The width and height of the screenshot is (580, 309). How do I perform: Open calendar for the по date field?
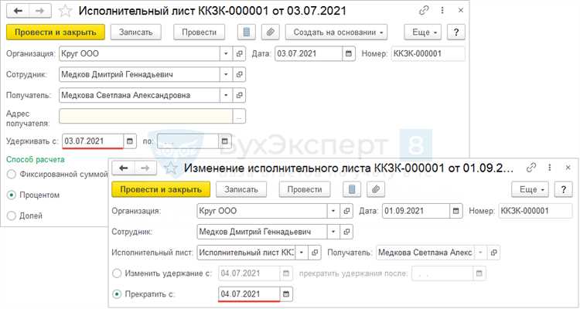(x=225, y=141)
